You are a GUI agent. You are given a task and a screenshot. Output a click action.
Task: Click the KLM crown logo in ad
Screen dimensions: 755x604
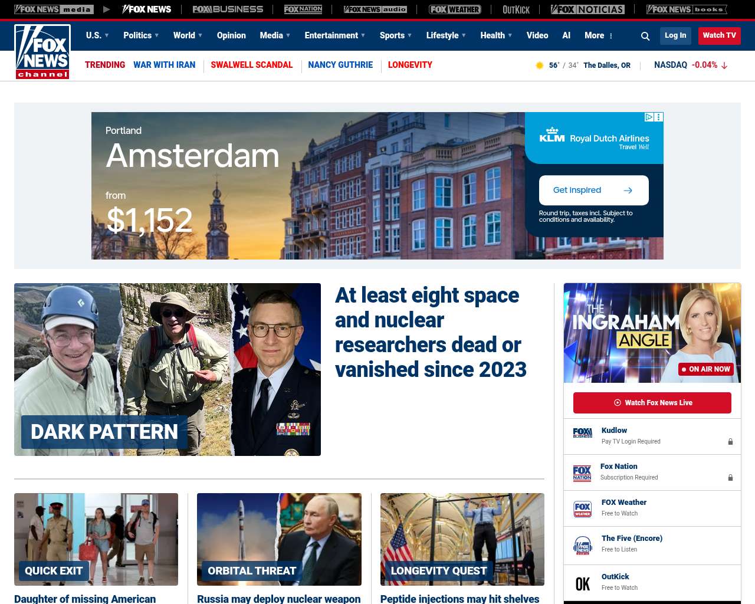[552, 134]
